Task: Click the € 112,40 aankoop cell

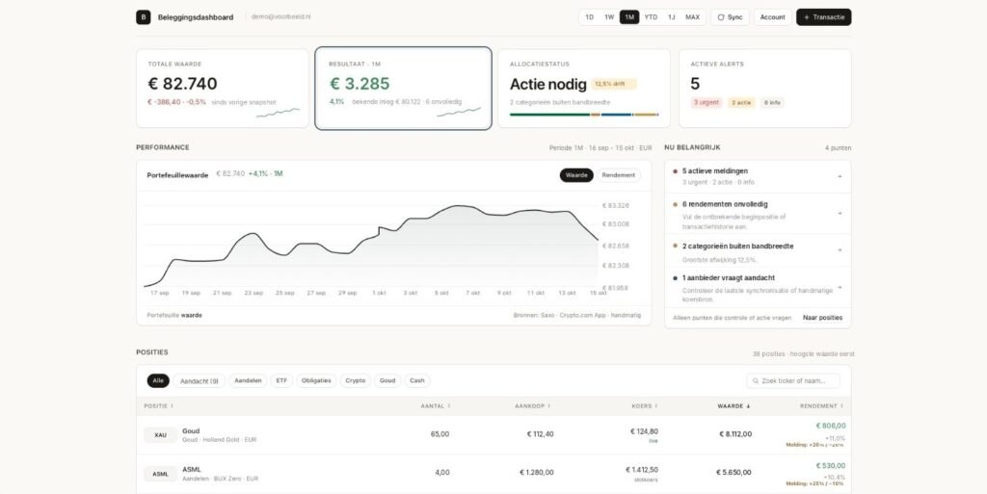Action: point(540,434)
